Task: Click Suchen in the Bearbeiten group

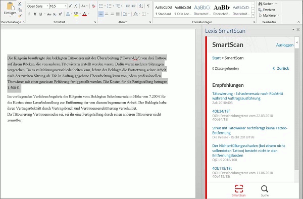Action: [268, 4]
